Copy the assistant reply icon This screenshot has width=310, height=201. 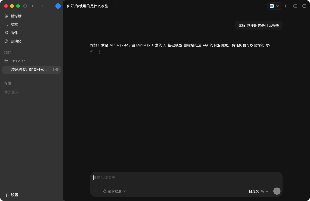coord(91,52)
